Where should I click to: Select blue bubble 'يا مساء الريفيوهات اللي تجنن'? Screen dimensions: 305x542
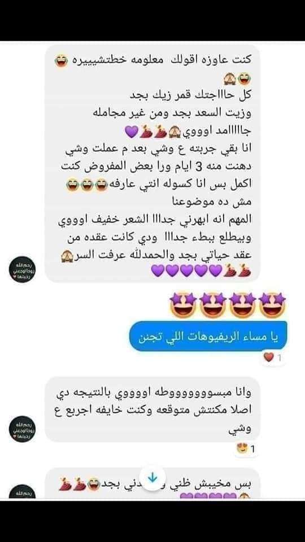click(208, 336)
